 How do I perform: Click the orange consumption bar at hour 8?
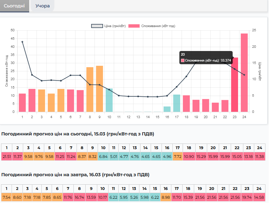click(90, 90)
